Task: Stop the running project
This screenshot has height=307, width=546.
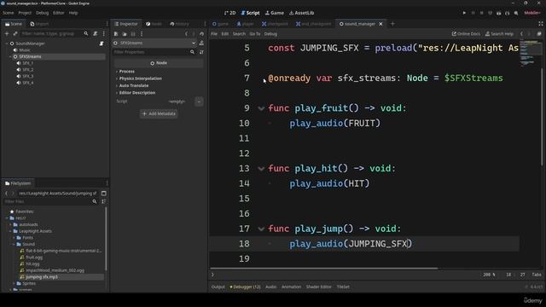Action: (481, 13)
